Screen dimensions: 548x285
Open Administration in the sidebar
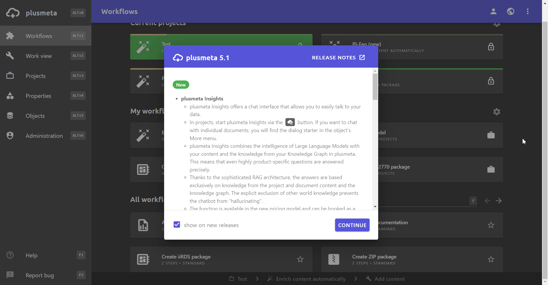pos(46,136)
